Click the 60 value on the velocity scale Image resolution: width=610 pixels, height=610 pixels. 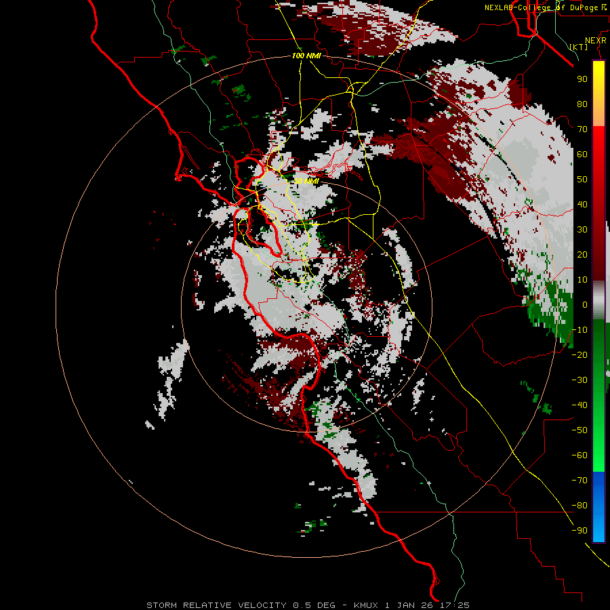click(x=582, y=155)
